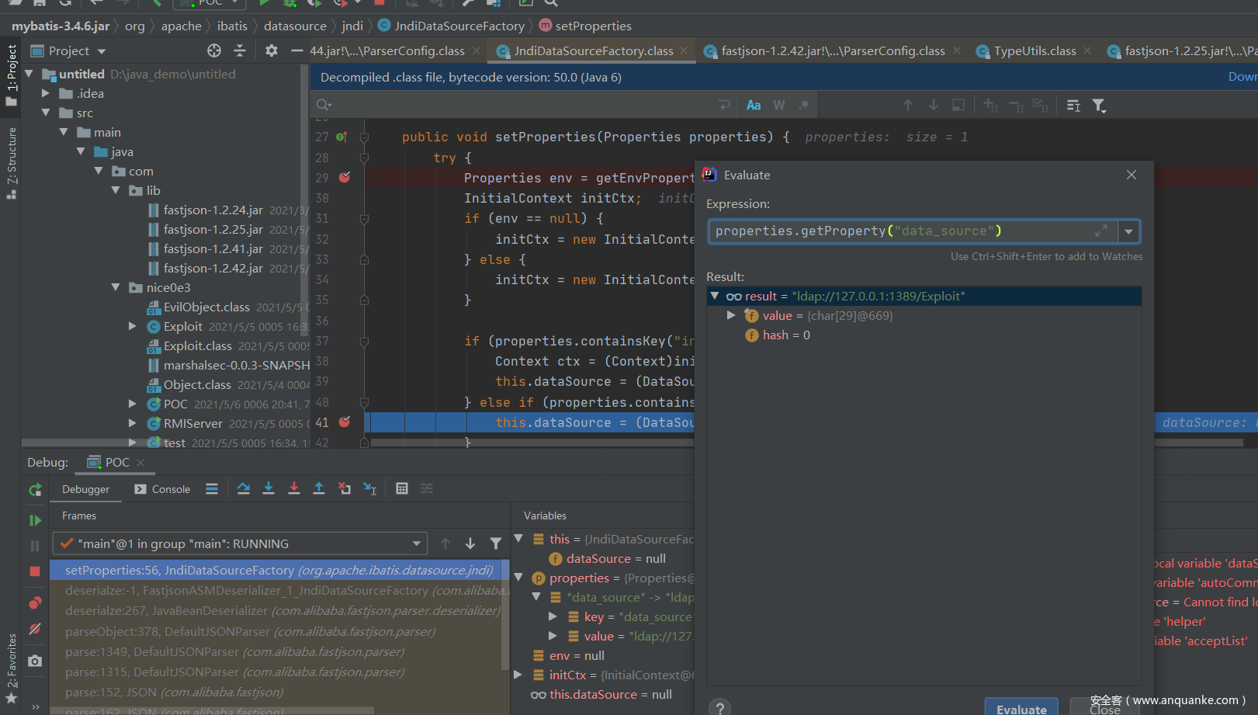Open the TypeUtils.class editor tab
The width and height of the screenshot is (1258, 715).
pyautogui.click(x=1034, y=51)
